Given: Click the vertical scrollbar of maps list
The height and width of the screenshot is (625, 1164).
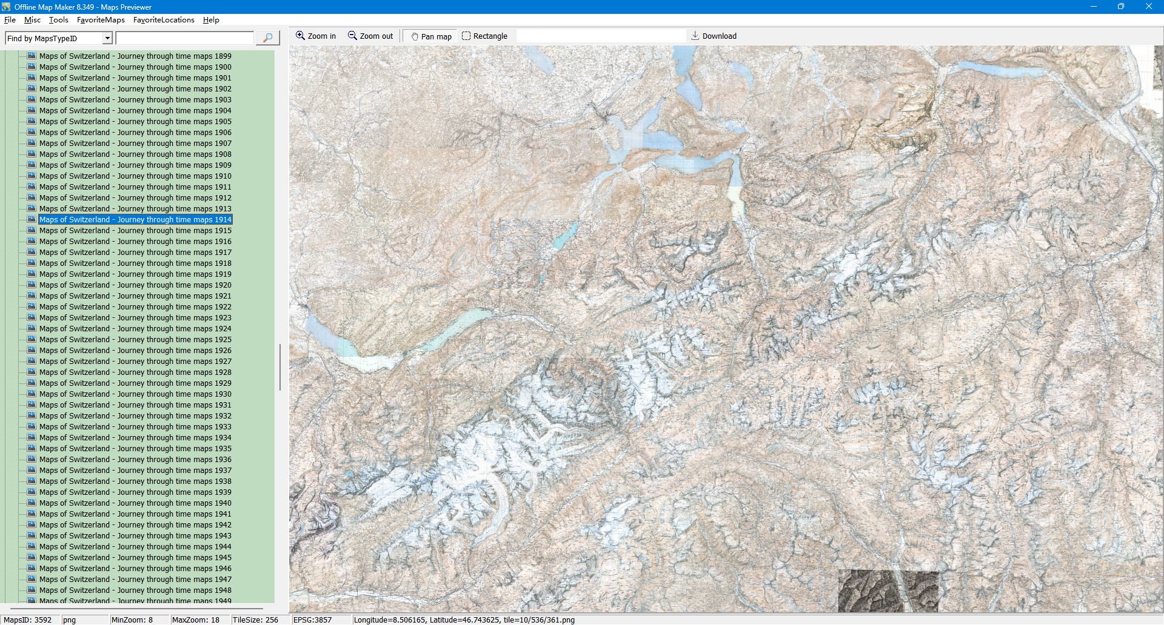Looking at the screenshot, I should coord(279,367).
